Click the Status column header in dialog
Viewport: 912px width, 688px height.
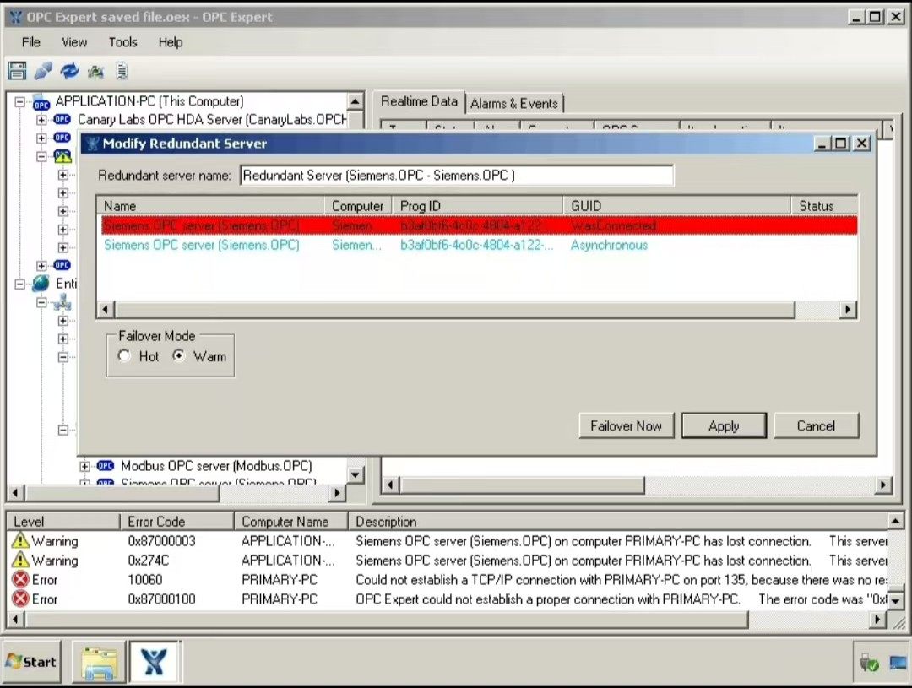click(x=824, y=206)
